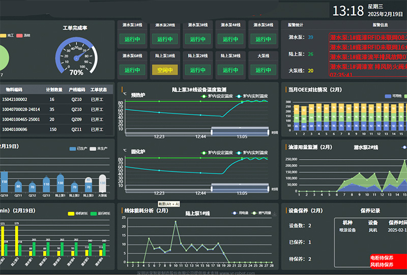Toggle 已生产 legend in production chart
The height and width of the screenshot is (275, 407).
pyautogui.click(x=78, y=148)
